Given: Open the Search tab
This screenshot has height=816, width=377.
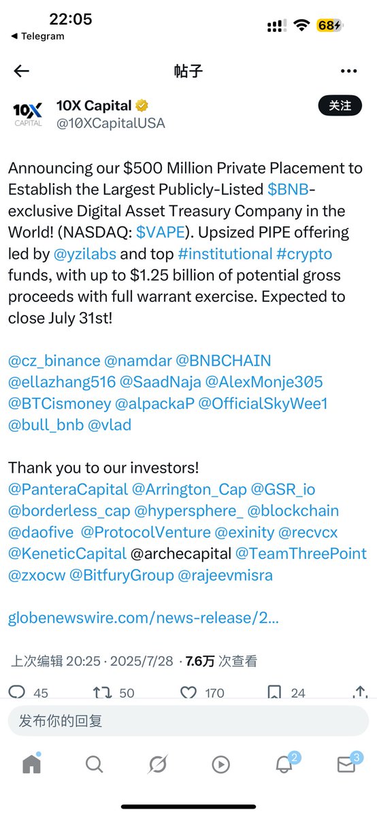Looking at the screenshot, I should (x=94, y=764).
